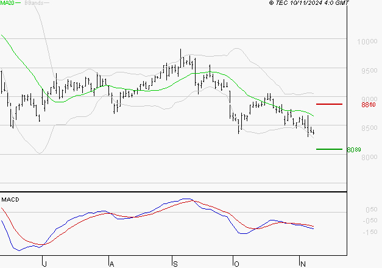Click the J month marker on time axis
The image size is (382, 268).
[44, 264]
